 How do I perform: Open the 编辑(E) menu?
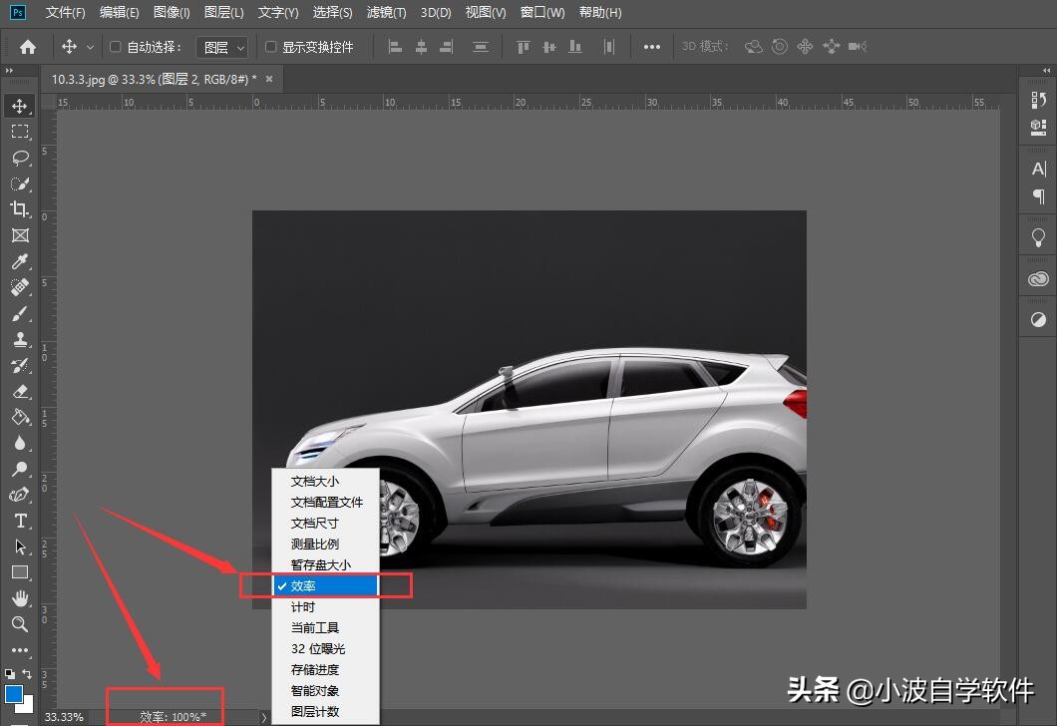tap(120, 12)
